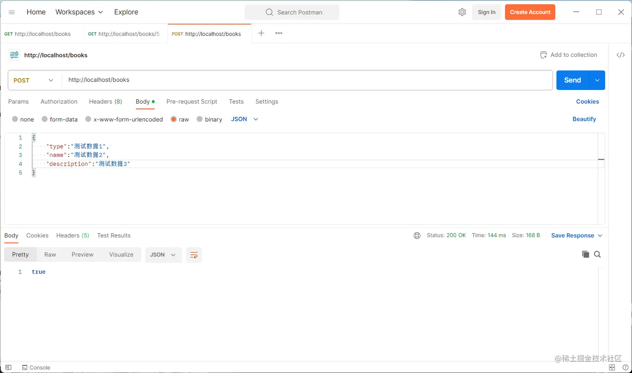Expand the Send button dropdown arrow
Image resolution: width=632 pixels, height=373 pixels.
pyautogui.click(x=597, y=80)
